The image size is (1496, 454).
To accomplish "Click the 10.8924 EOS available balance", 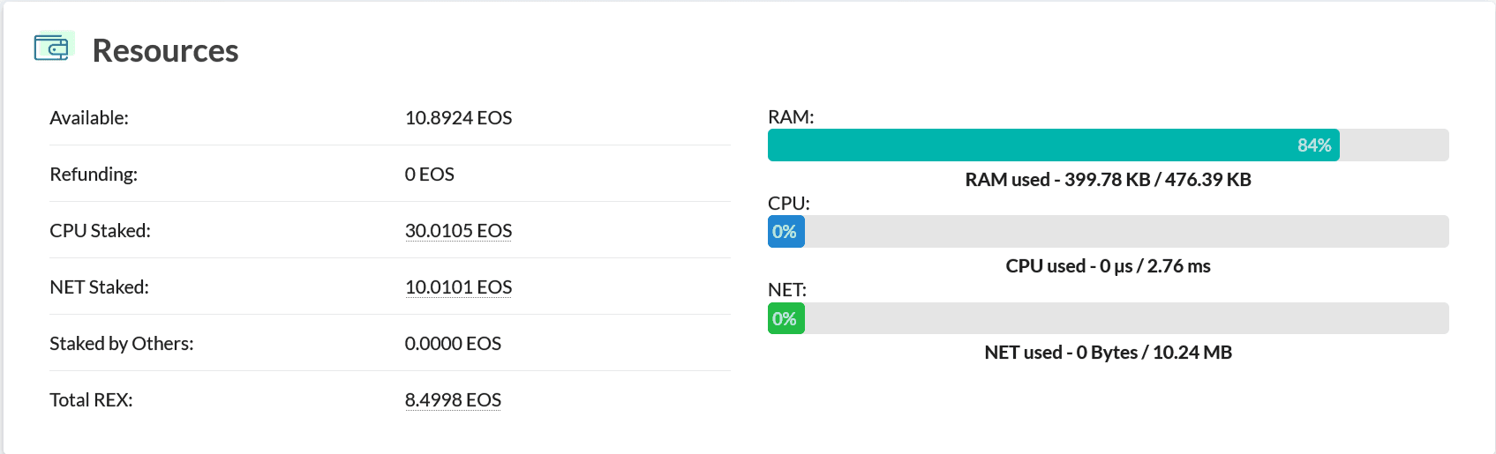I will 458,118.
